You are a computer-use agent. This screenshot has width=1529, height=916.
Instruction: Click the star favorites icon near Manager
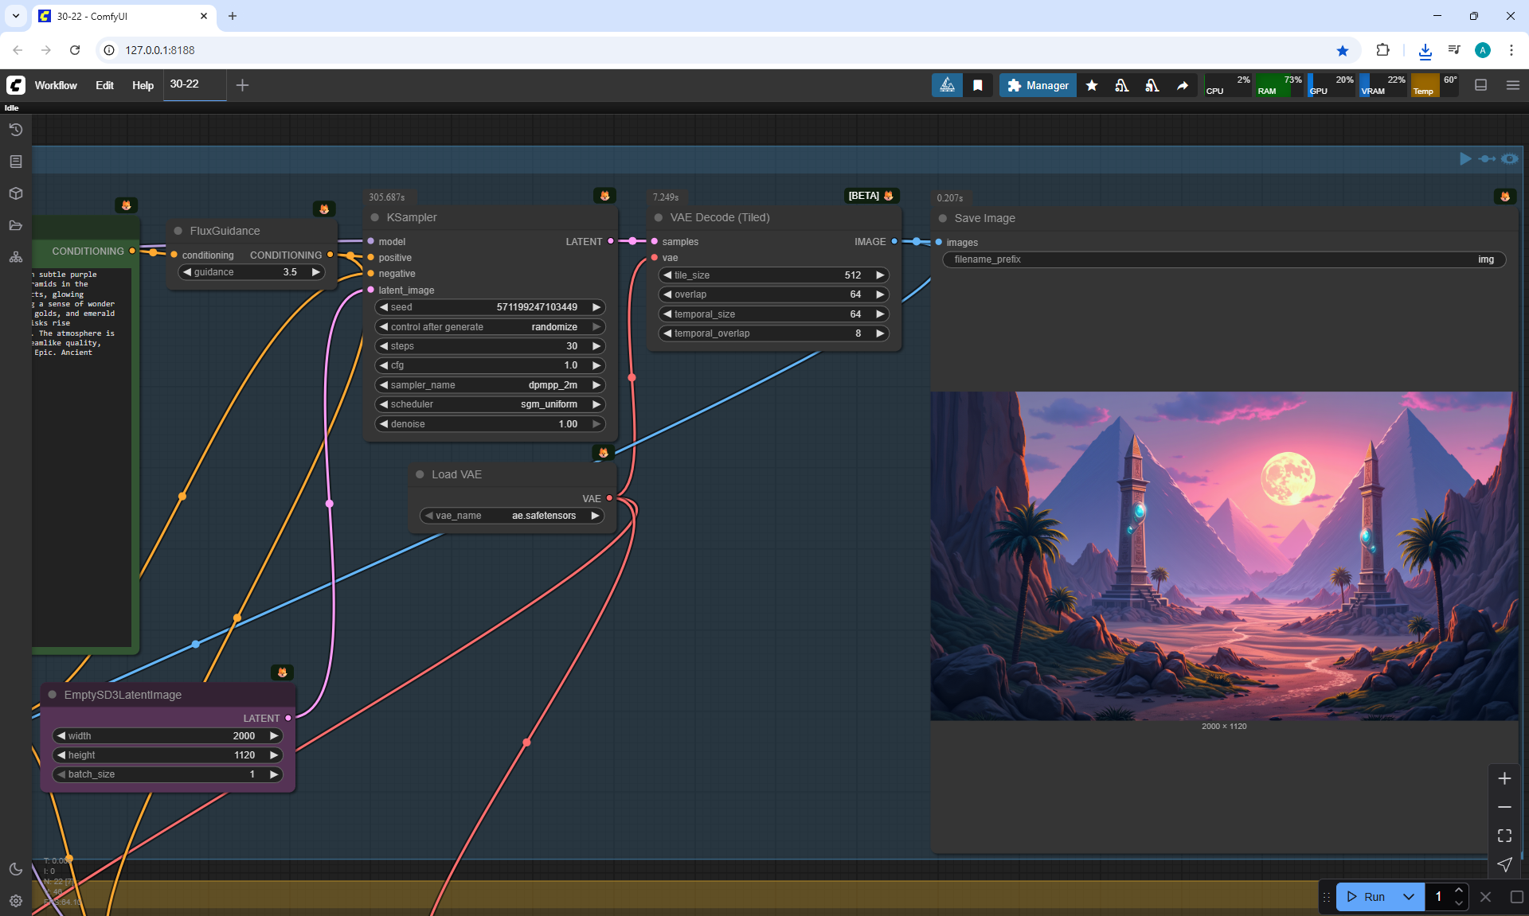1092,85
